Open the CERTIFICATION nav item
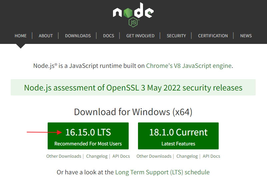 point(213,36)
